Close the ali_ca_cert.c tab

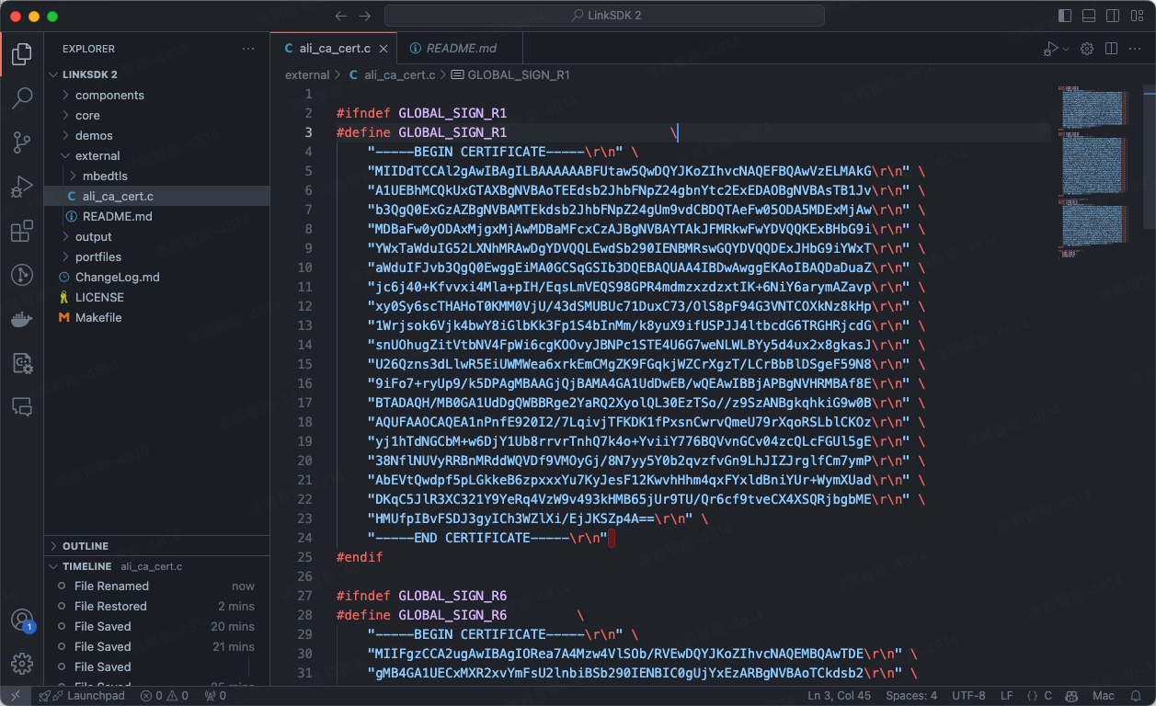pyautogui.click(x=383, y=49)
